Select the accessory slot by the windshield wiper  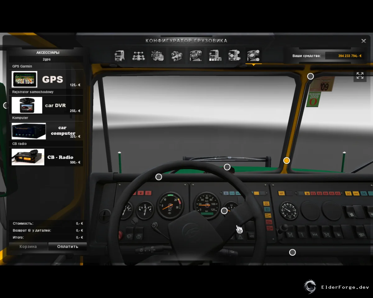227,167
